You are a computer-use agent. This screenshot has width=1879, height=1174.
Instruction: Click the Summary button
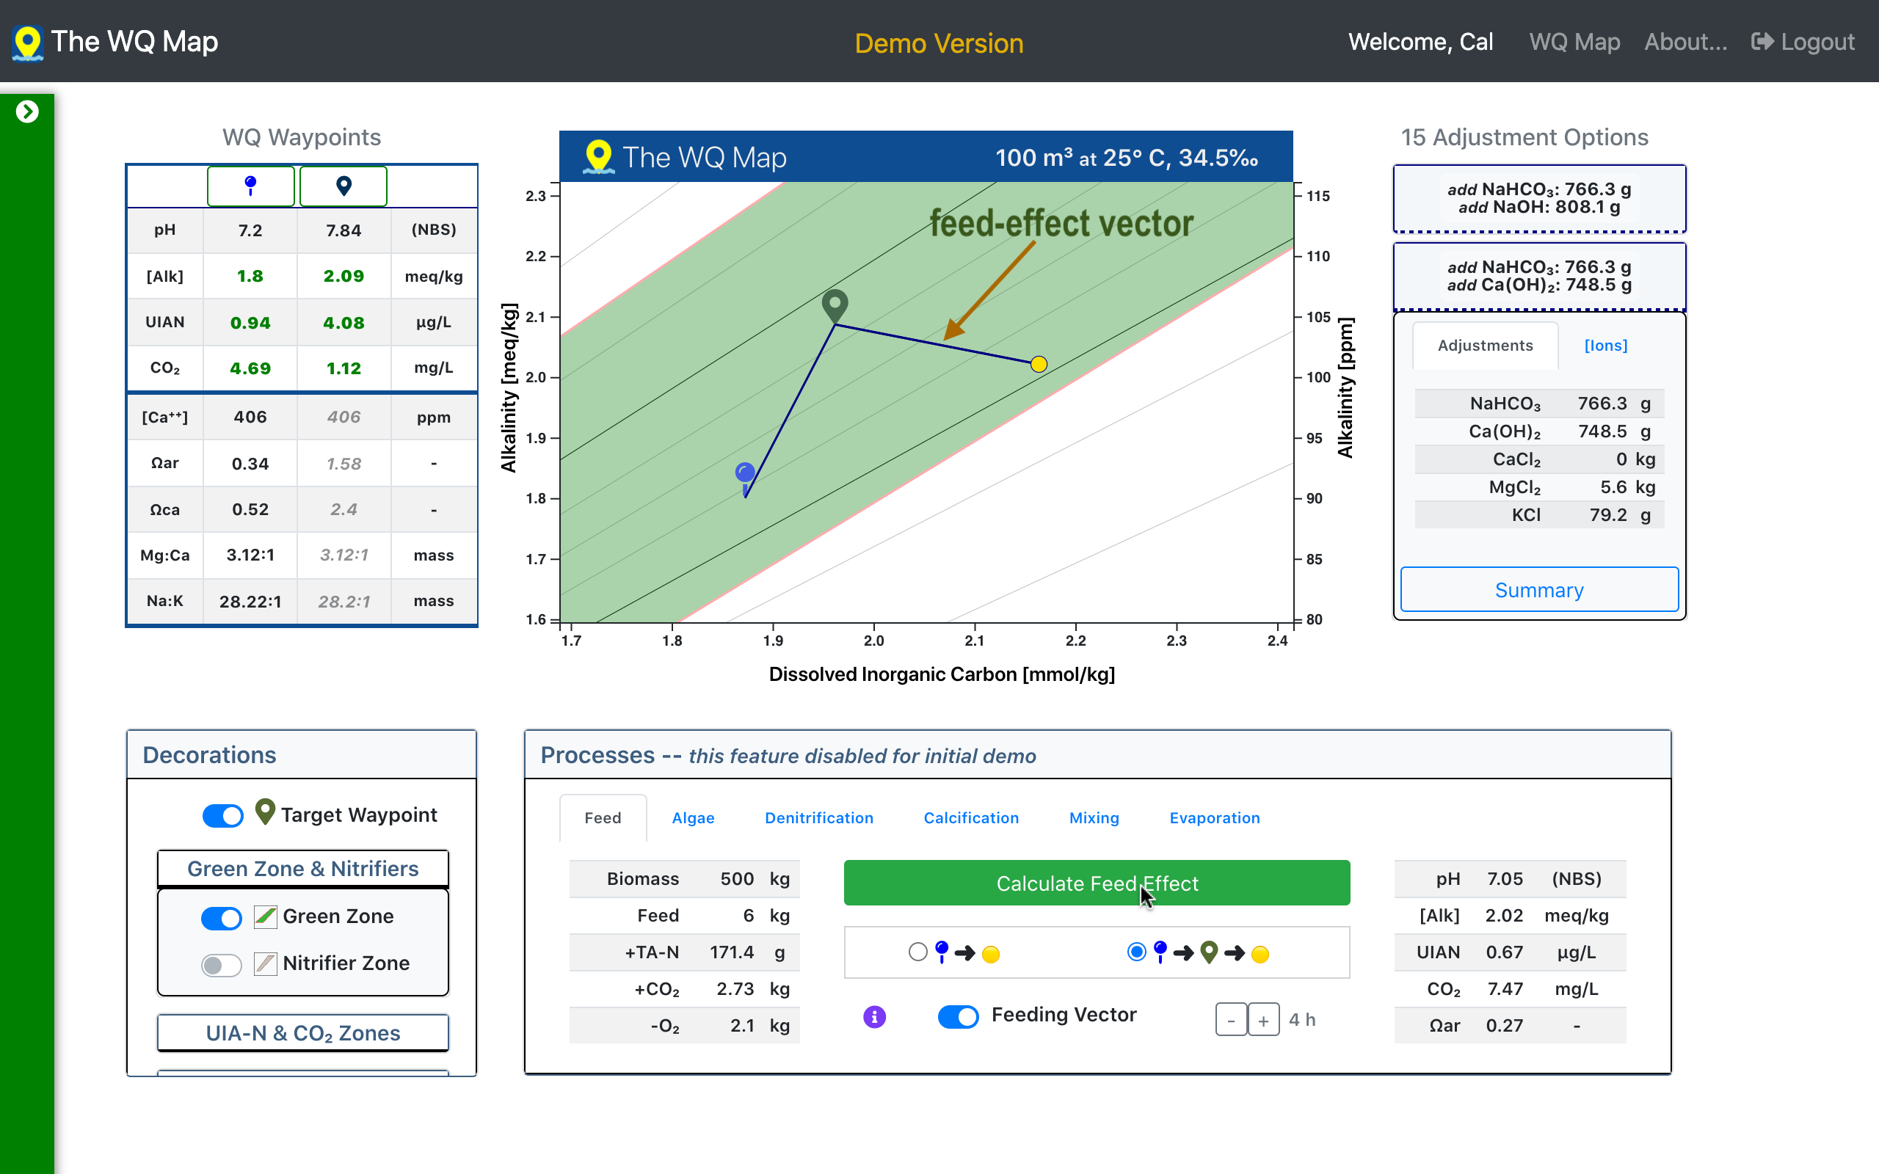(x=1539, y=590)
